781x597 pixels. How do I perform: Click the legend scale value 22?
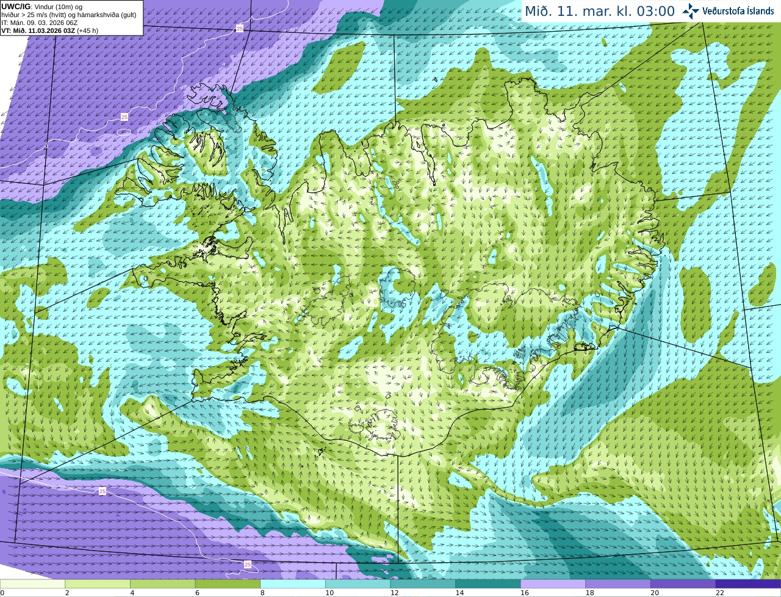(x=720, y=593)
